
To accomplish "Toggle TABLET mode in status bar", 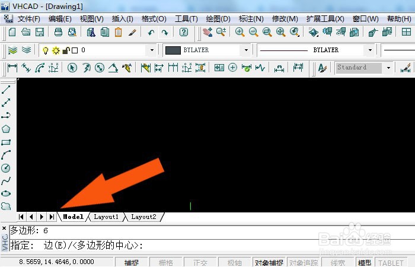I will tap(391, 262).
